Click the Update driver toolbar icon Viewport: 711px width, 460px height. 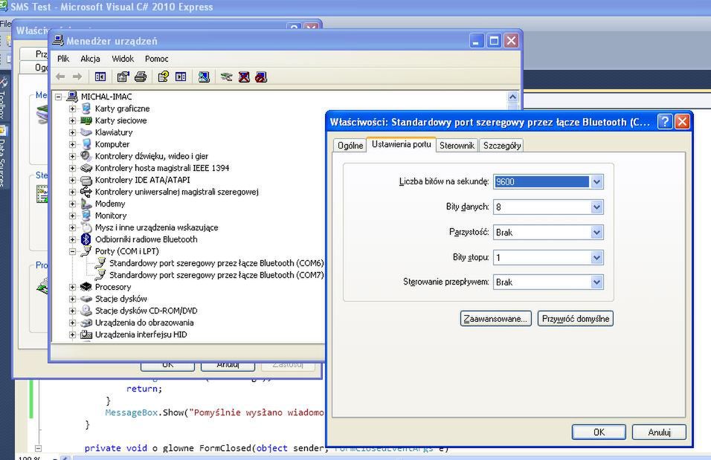[226, 77]
